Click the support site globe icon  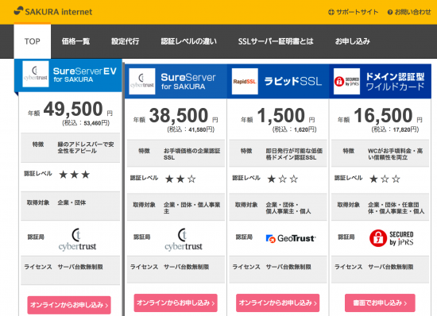point(331,12)
